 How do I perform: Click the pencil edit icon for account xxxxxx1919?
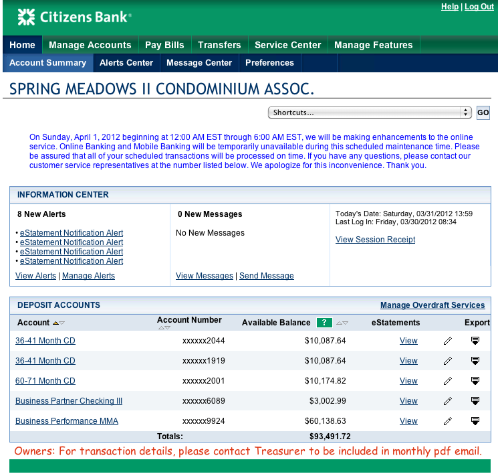448,361
